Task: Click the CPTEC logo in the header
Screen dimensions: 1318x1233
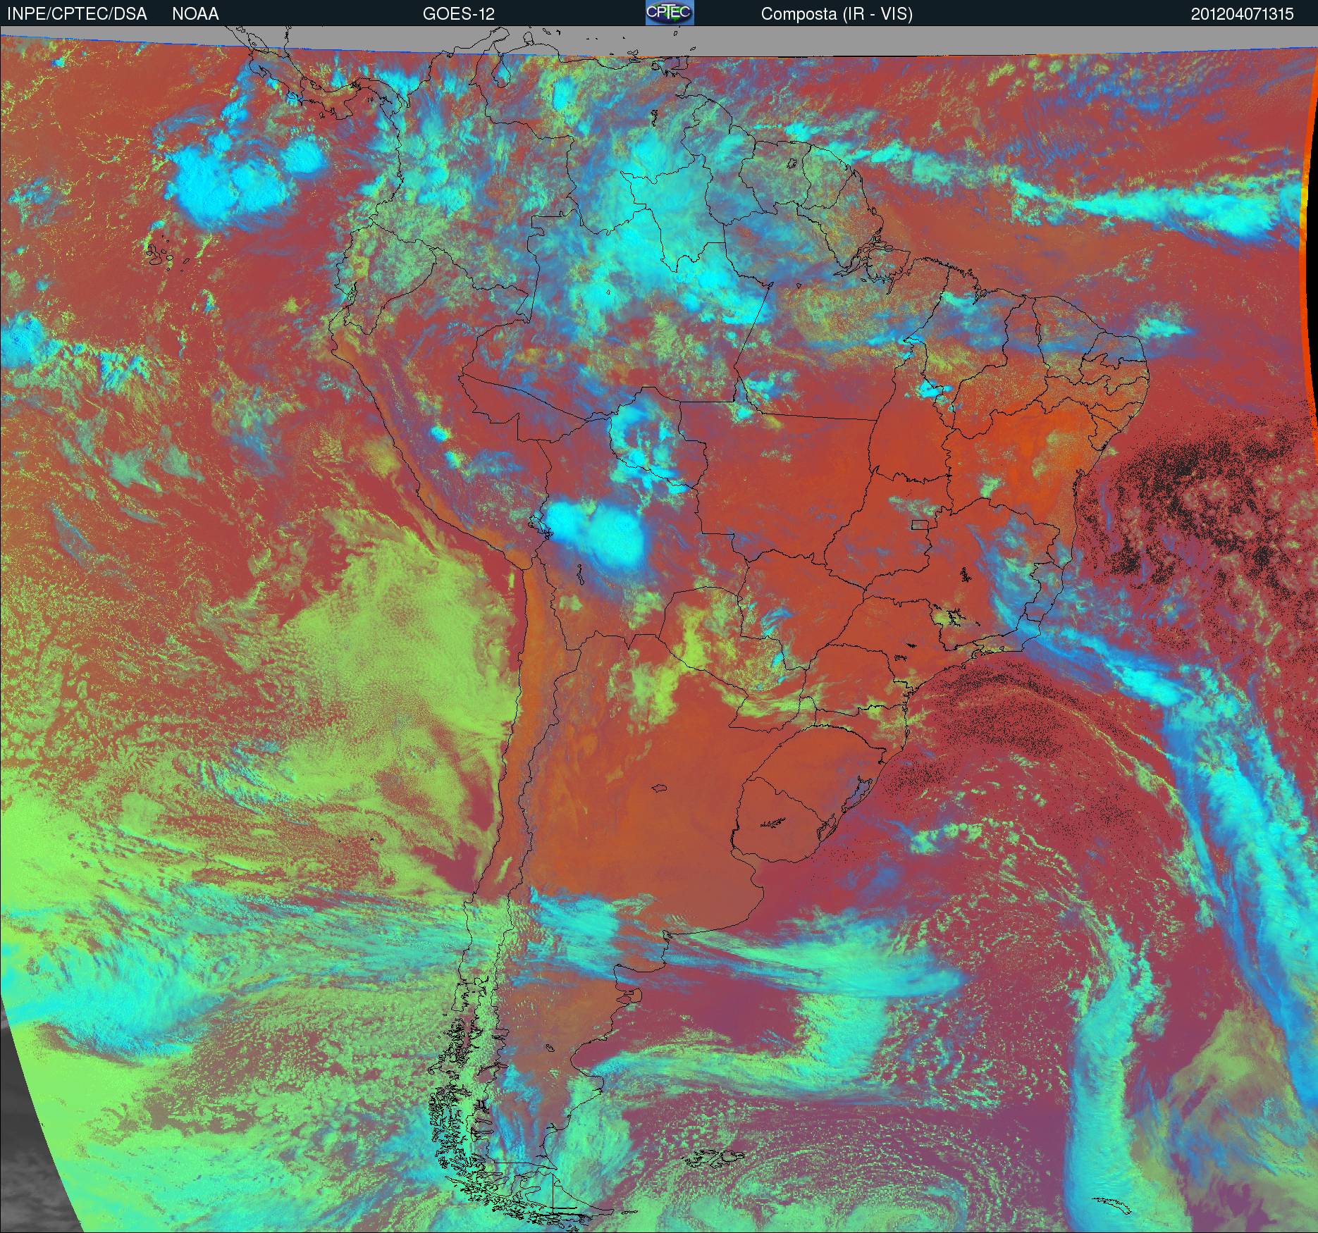Action: pos(670,13)
